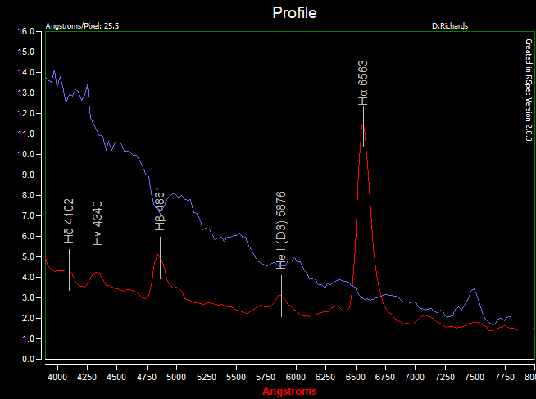536x399 pixels.
Task: Click the 11.0 y-axis value
Action: tap(26, 134)
